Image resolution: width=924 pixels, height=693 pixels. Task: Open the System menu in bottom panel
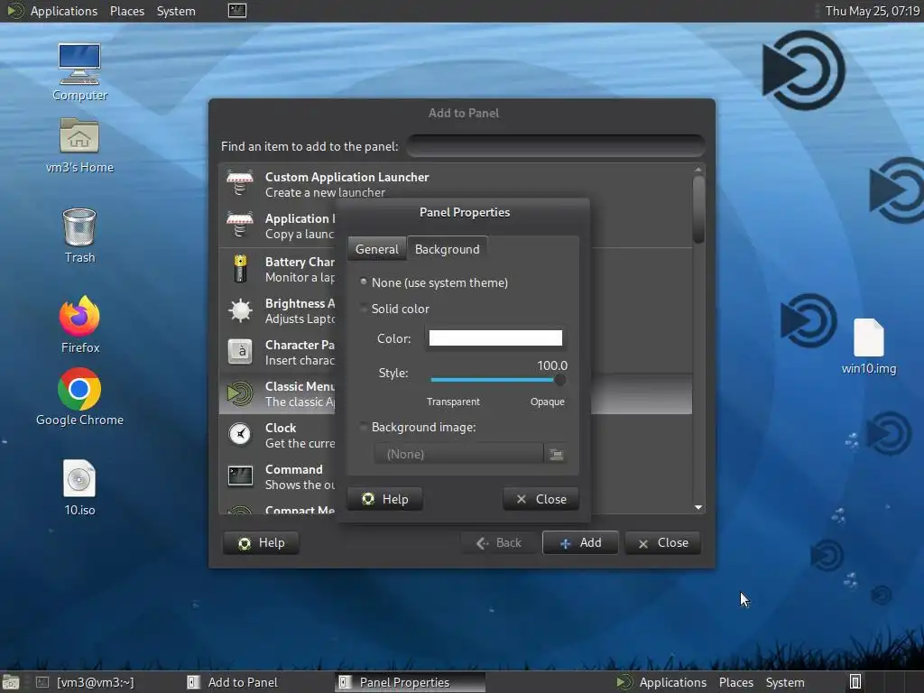(785, 682)
